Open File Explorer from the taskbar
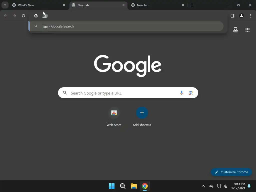Image resolution: width=256 pixels, height=192 pixels. (x=134, y=186)
